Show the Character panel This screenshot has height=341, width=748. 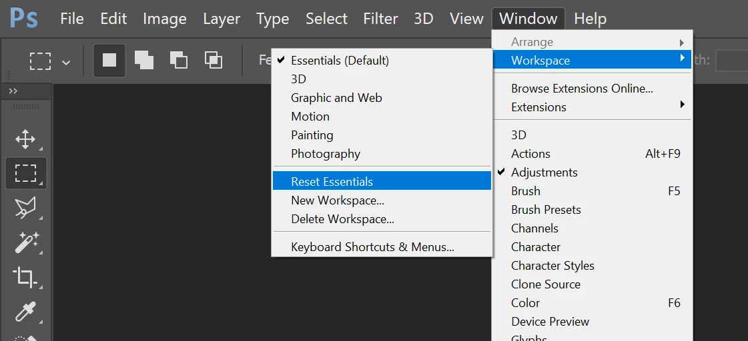[x=592, y=246]
